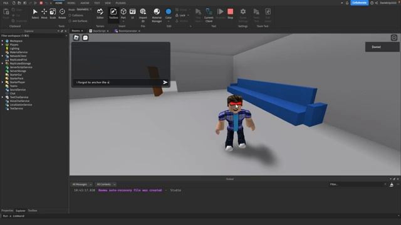Switch to the PLUGINS ribbon tab
This screenshot has height=225, width=401.
coord(121,2)
